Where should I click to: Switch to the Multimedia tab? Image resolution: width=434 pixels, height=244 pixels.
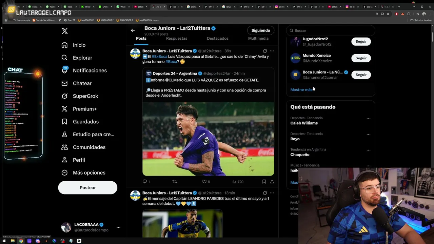tap(258, 39)
